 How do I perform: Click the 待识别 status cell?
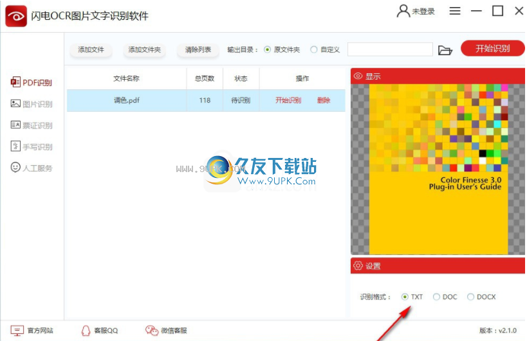tap(241, 100)
